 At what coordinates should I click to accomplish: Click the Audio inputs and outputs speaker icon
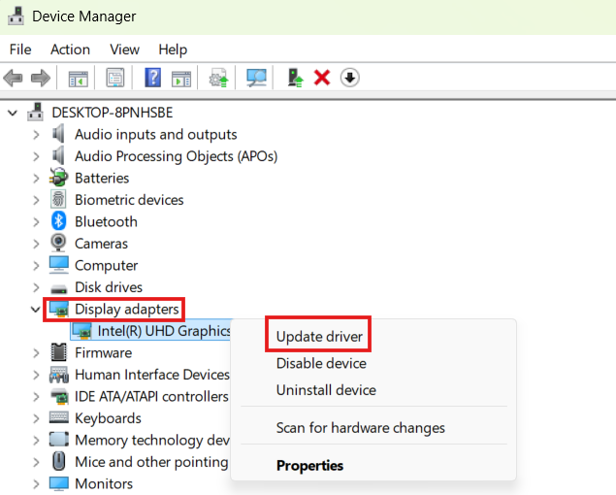click(58, 134)
